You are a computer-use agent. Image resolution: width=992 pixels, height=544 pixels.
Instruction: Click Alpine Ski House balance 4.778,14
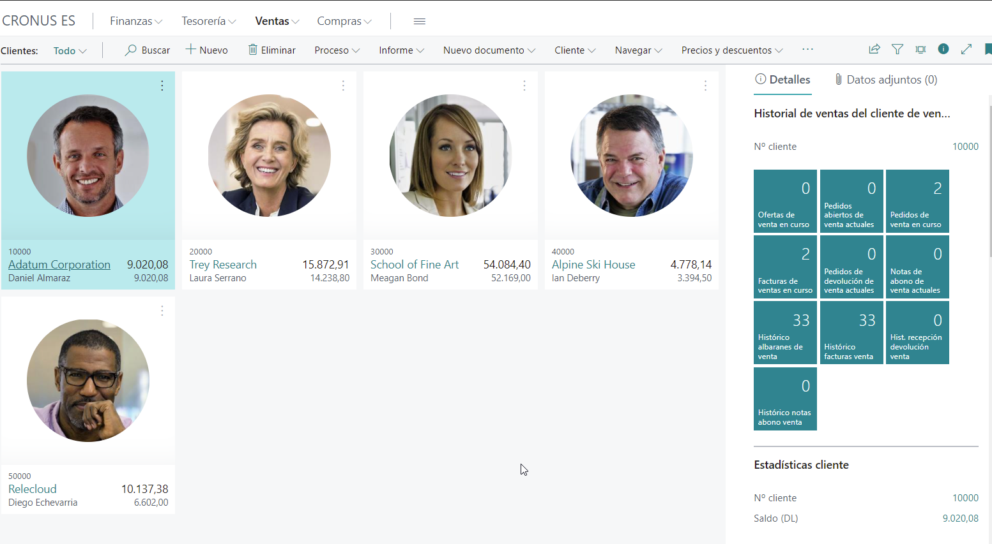[x=691, y=265]
